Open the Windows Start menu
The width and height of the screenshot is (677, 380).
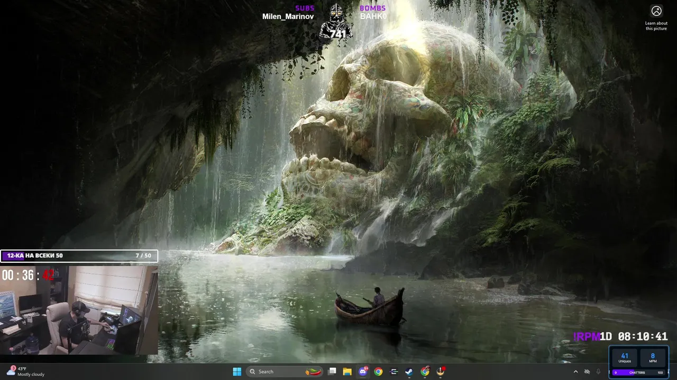click(237, 372)
